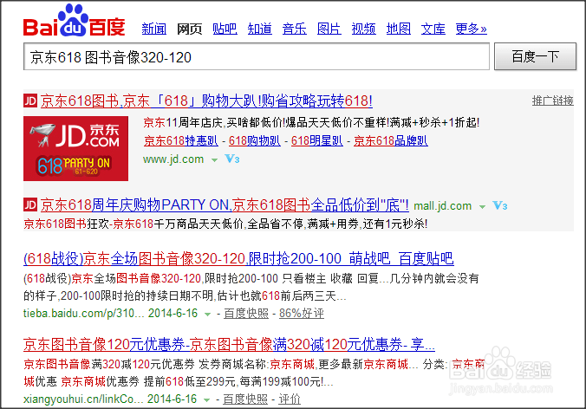The height and width of the screenshot is (409, 586).
Task: Click the V3 badge beside mall.jd.com
Action: 500,205
